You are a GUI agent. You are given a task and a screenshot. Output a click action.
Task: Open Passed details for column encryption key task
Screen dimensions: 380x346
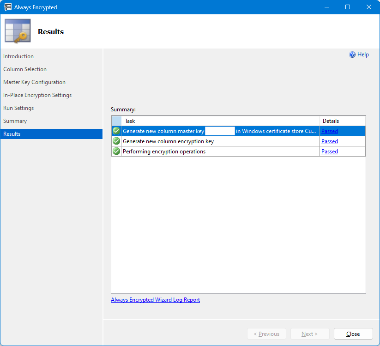(x=329, y=141)
